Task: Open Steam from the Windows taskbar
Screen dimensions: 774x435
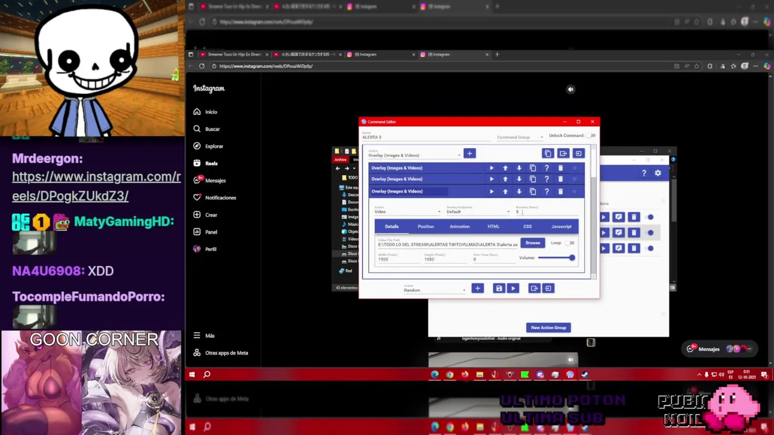Action: tap(585, 375)
